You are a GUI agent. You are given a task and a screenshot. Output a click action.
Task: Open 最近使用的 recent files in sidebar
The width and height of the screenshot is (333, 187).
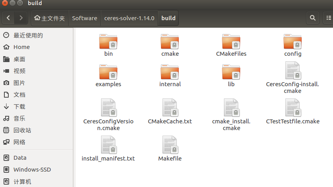pyautogui.click(x=36, y=35)
